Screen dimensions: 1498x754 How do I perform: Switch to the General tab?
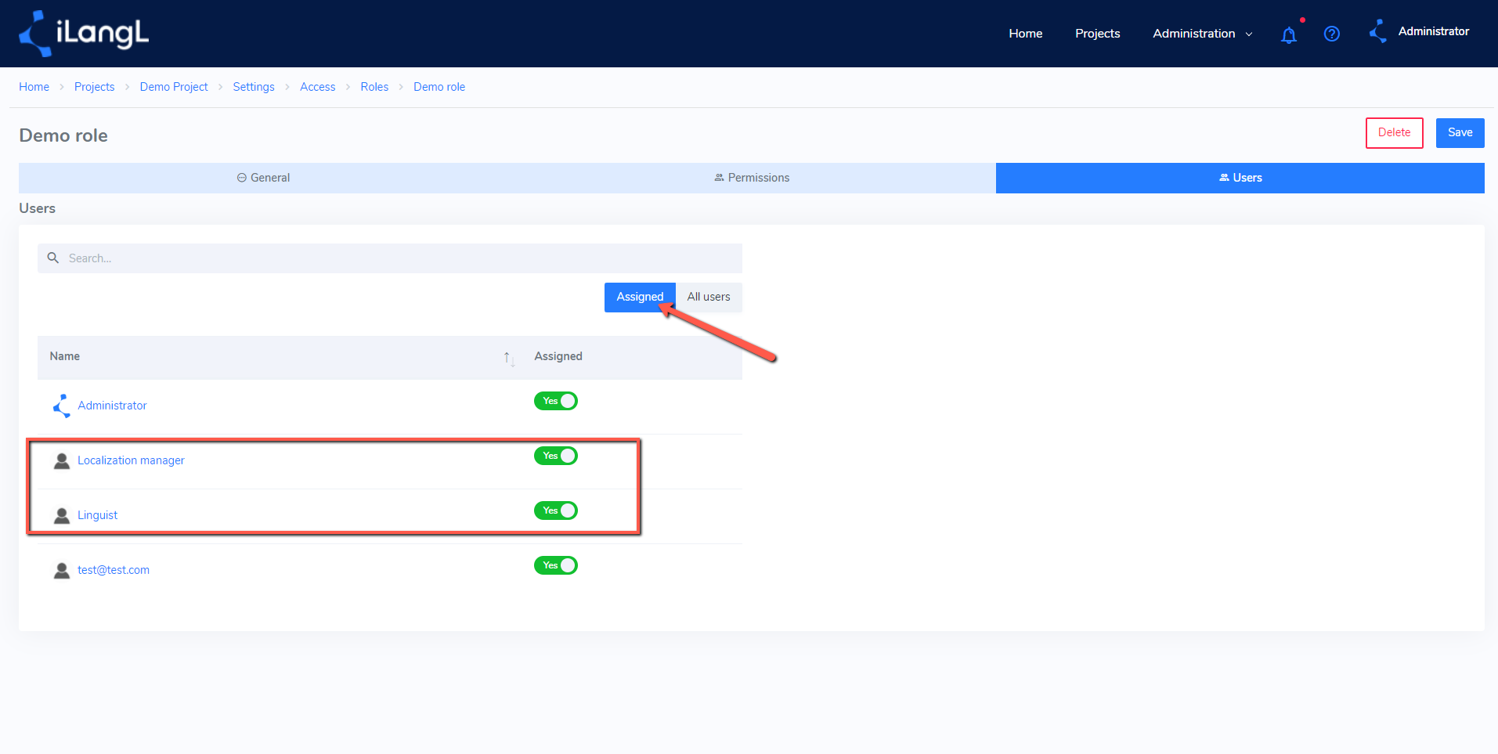[x=263, y=178]
